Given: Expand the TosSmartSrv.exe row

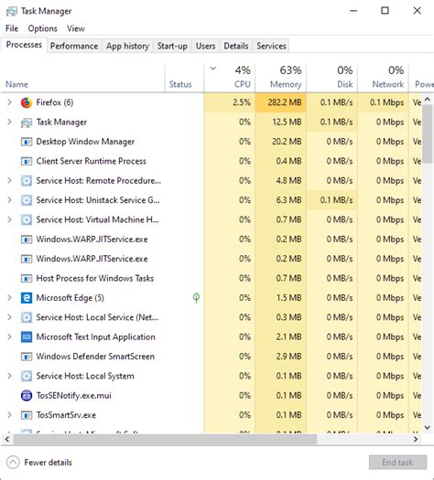Looking at the screenshot, I should tap(9, 415).
